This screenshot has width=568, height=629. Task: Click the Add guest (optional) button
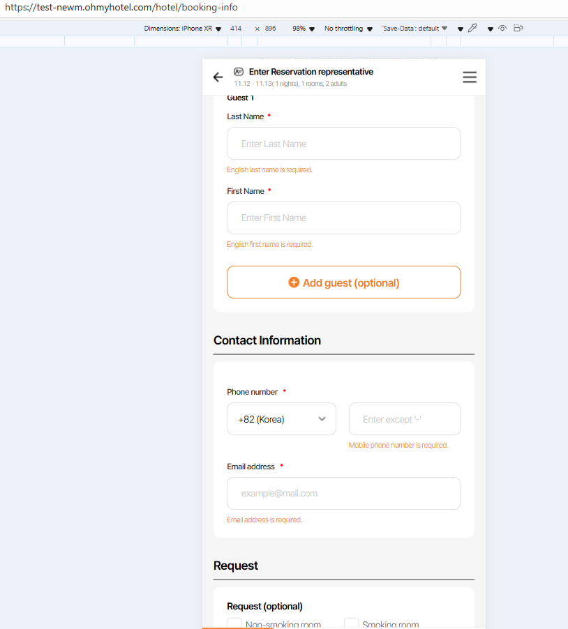343,282
